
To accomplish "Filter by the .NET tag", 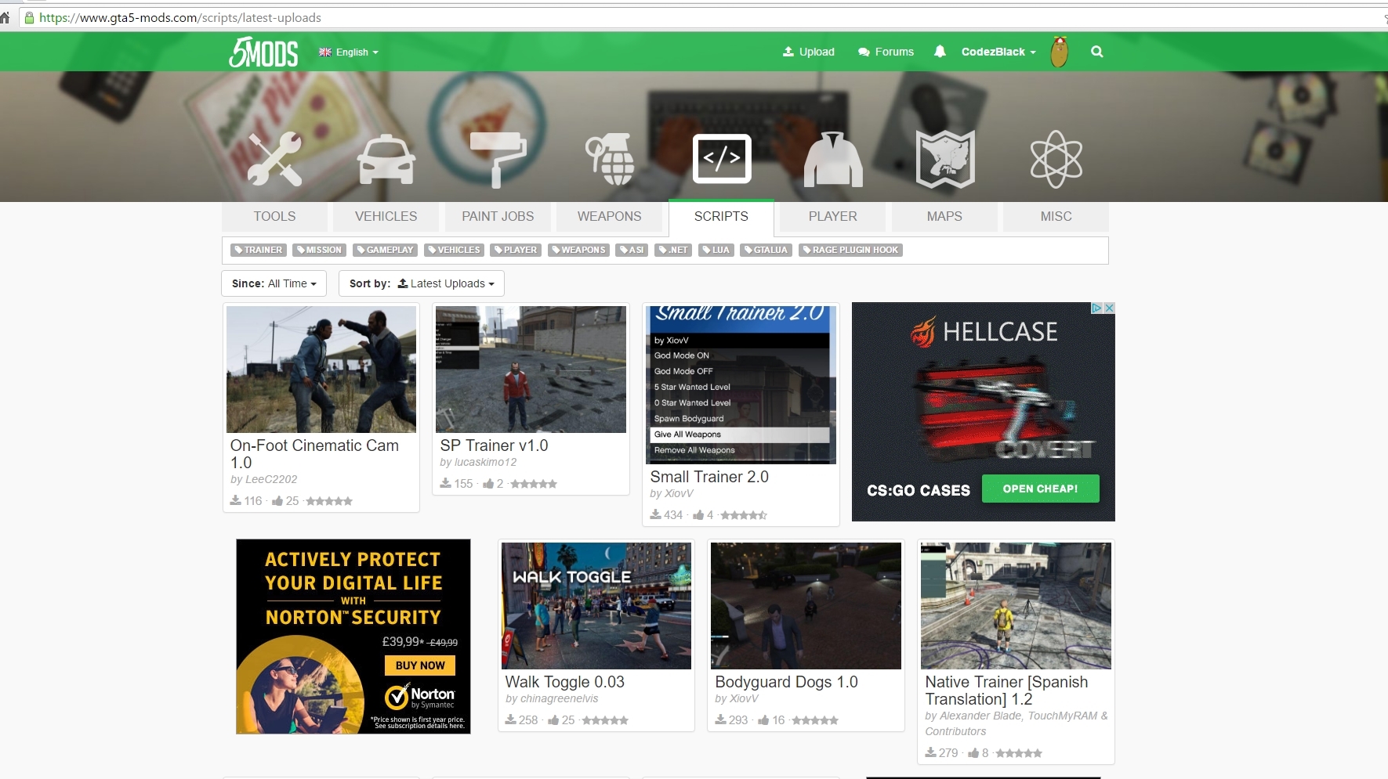I will pyautogui.click(x=673, y=251).
